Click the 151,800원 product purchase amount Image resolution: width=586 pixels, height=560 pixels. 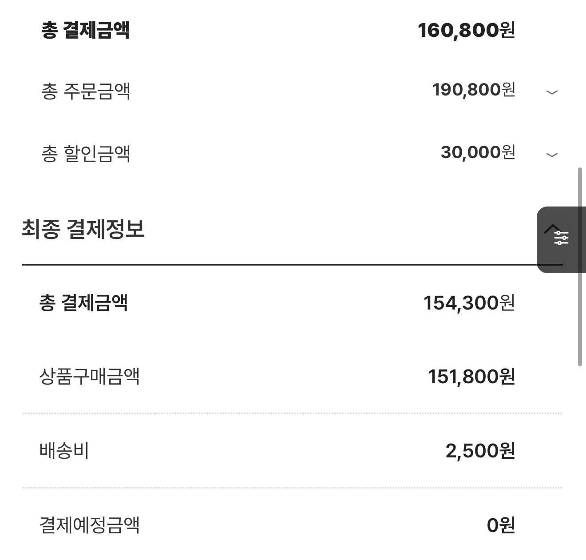[x=471, y=377]
